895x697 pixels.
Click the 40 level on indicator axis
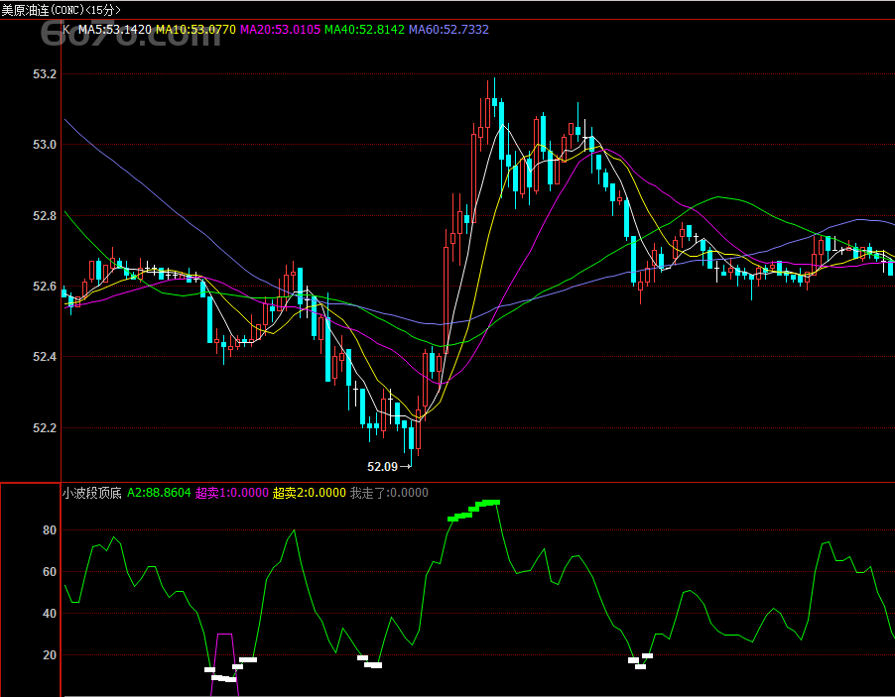(50, 614)
